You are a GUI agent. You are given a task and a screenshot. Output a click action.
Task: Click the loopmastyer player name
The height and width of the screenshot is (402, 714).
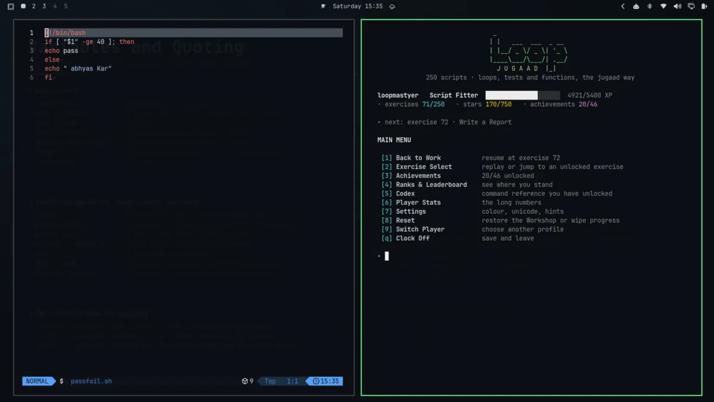[397, 95]
